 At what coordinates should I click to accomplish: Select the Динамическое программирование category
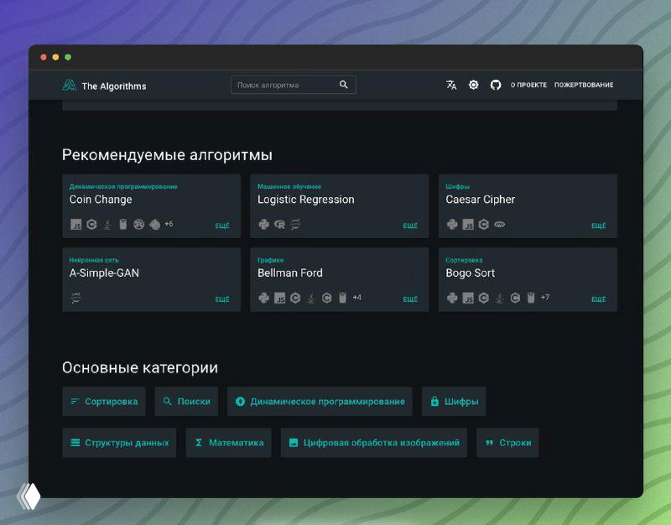tap(320, 402)
